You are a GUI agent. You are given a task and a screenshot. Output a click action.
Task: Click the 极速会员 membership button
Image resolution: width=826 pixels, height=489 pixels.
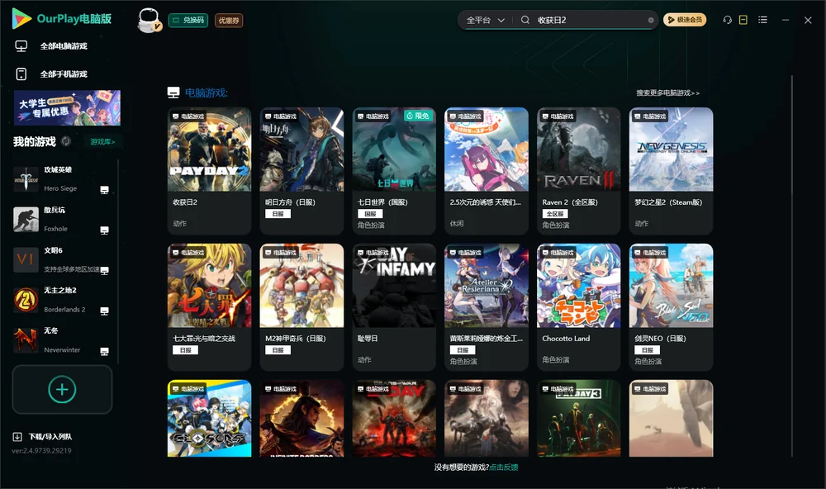pyautogui.click(x=685, y=20)
